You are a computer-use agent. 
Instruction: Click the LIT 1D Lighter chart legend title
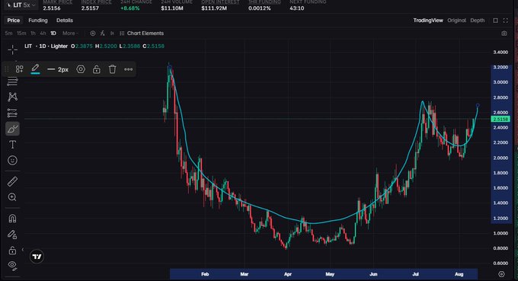[x=46, y=46]
